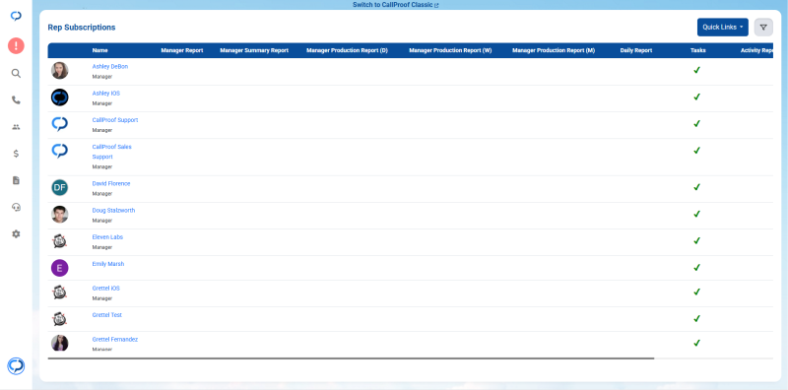Toggle Tasks checkmark for Ashley iOS
Screen dimensions: 788x390
point(696,97)
